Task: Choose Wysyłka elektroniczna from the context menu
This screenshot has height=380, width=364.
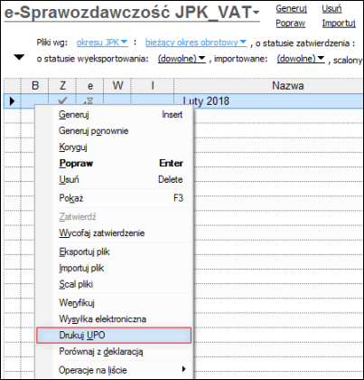Action: pos(114,319)
